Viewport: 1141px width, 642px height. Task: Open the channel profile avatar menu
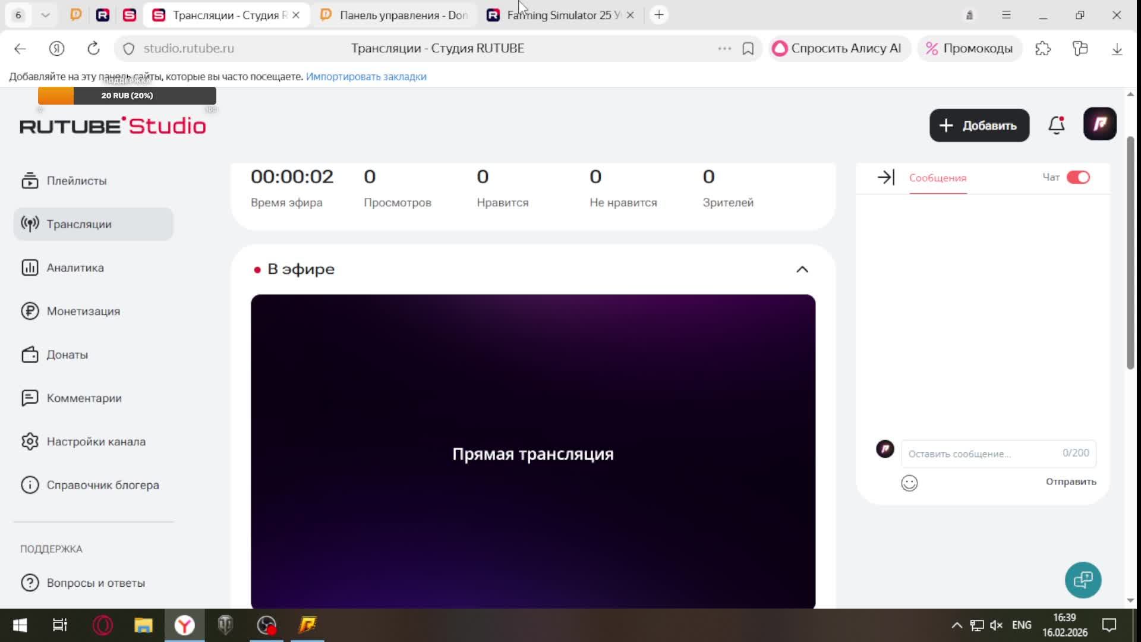coord(1100,124)
